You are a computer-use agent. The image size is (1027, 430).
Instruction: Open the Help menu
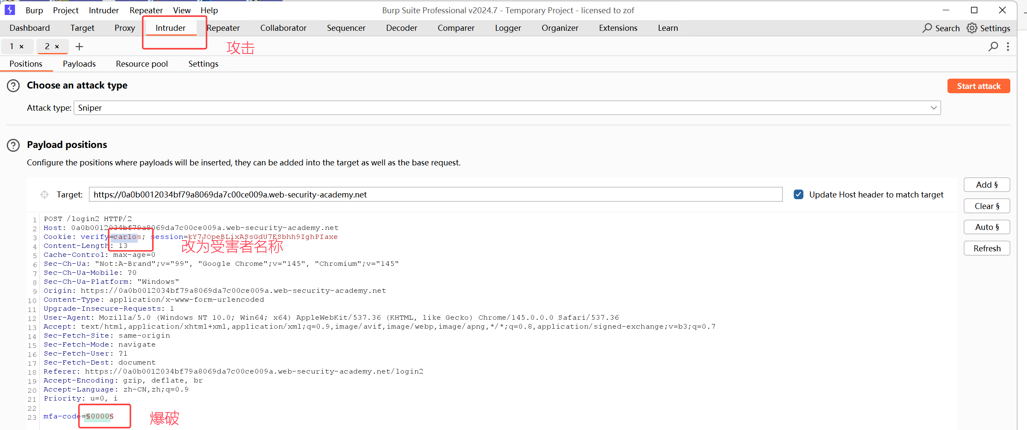click(209, 10)
